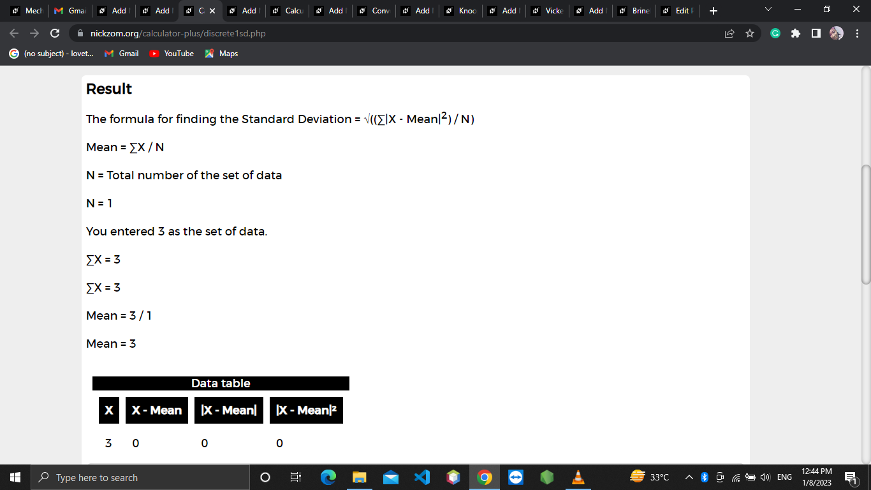Switch to the Conv tab

(x=374, y=11)
